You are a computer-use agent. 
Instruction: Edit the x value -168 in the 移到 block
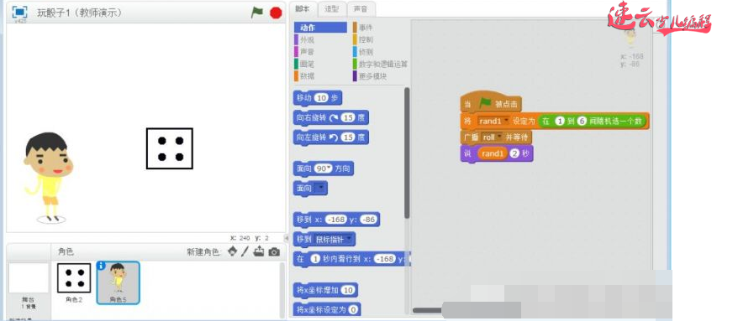coord(335,220)
